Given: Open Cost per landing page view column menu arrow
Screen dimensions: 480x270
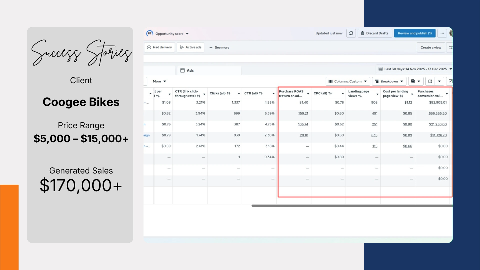Looking at the screenshot, I should pyautogui.click(x=412, y=94).
